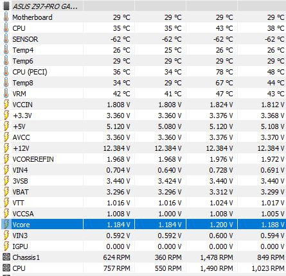The width and height of the screenshot is (286, 276).
Task: Select the Temp8 sensor label
Action: coord(22,83)
